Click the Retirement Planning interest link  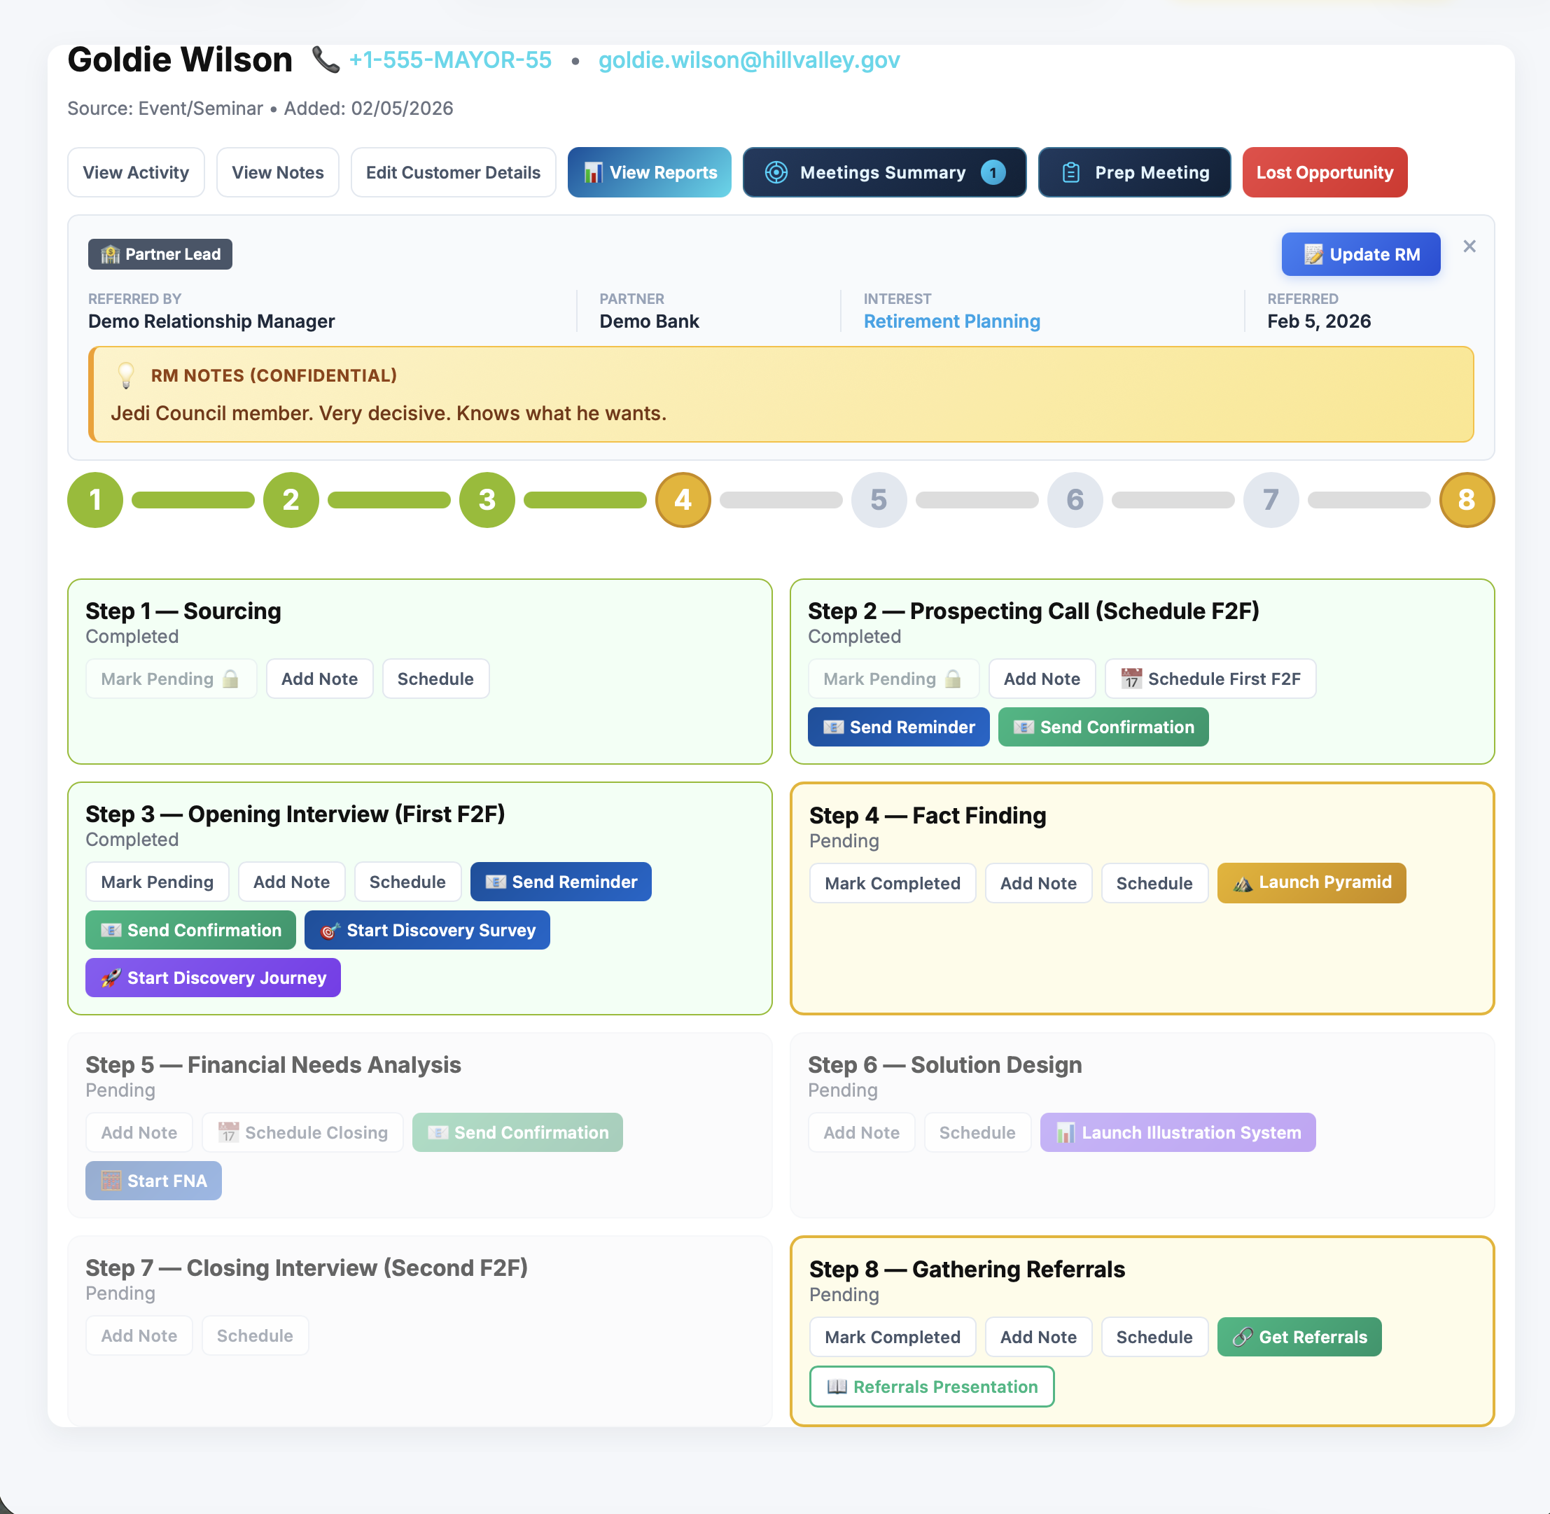tap(951, 321)
